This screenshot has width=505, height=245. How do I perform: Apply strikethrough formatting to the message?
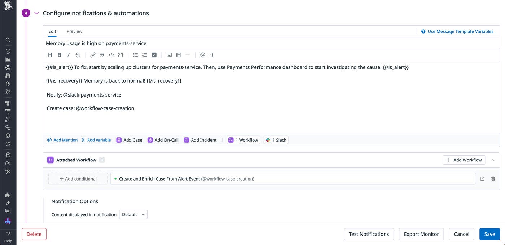coord(77,55)
